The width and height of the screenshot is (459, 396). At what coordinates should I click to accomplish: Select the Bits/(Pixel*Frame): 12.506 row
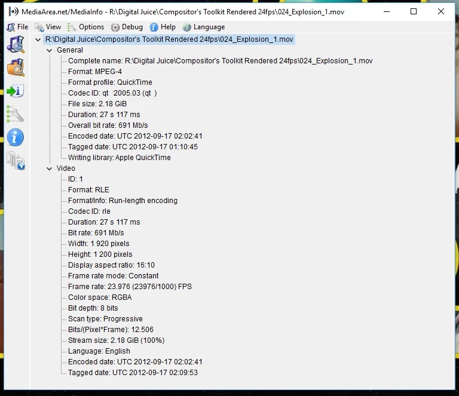coord(111,330)
